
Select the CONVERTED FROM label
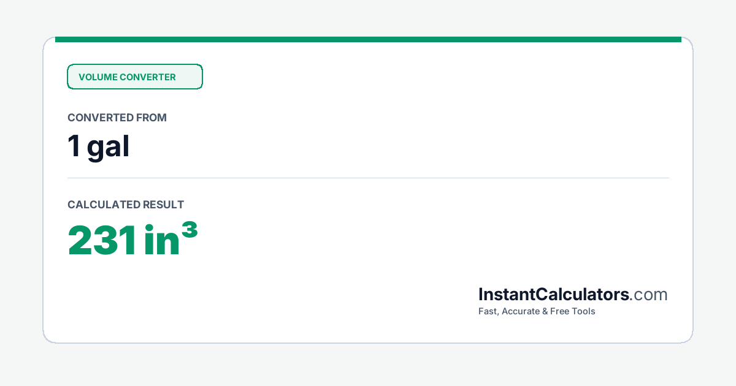click(x=117, y=118)
